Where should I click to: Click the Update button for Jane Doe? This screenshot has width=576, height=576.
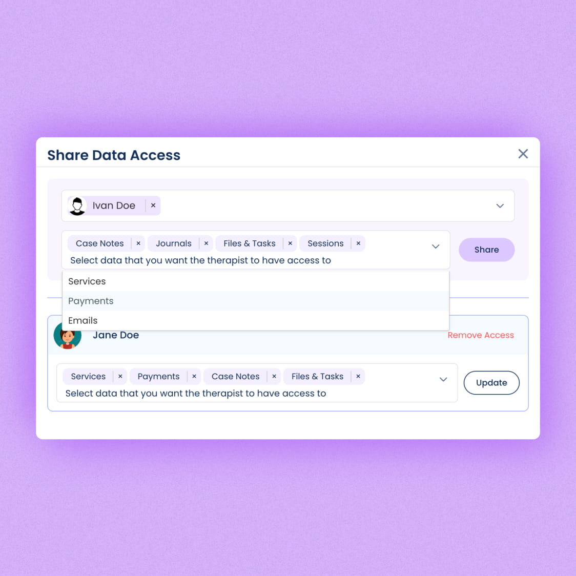[491, 382]
